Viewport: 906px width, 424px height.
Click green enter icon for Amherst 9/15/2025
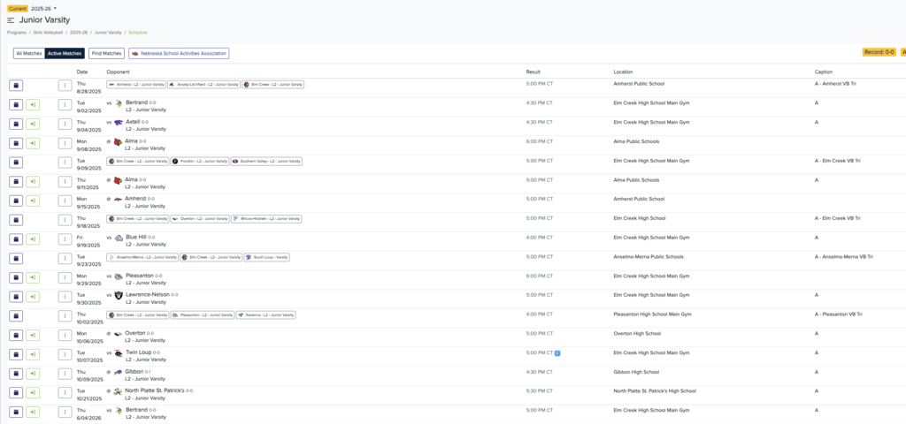[33, 201]
